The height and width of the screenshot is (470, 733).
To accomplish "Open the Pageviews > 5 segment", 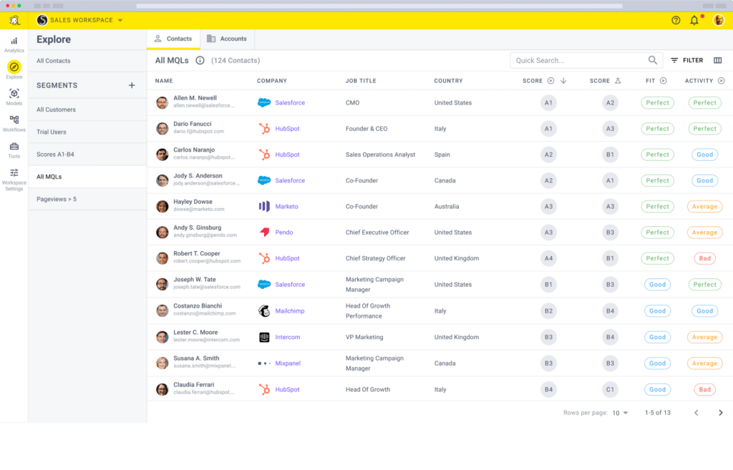I will tap(87, 200).
